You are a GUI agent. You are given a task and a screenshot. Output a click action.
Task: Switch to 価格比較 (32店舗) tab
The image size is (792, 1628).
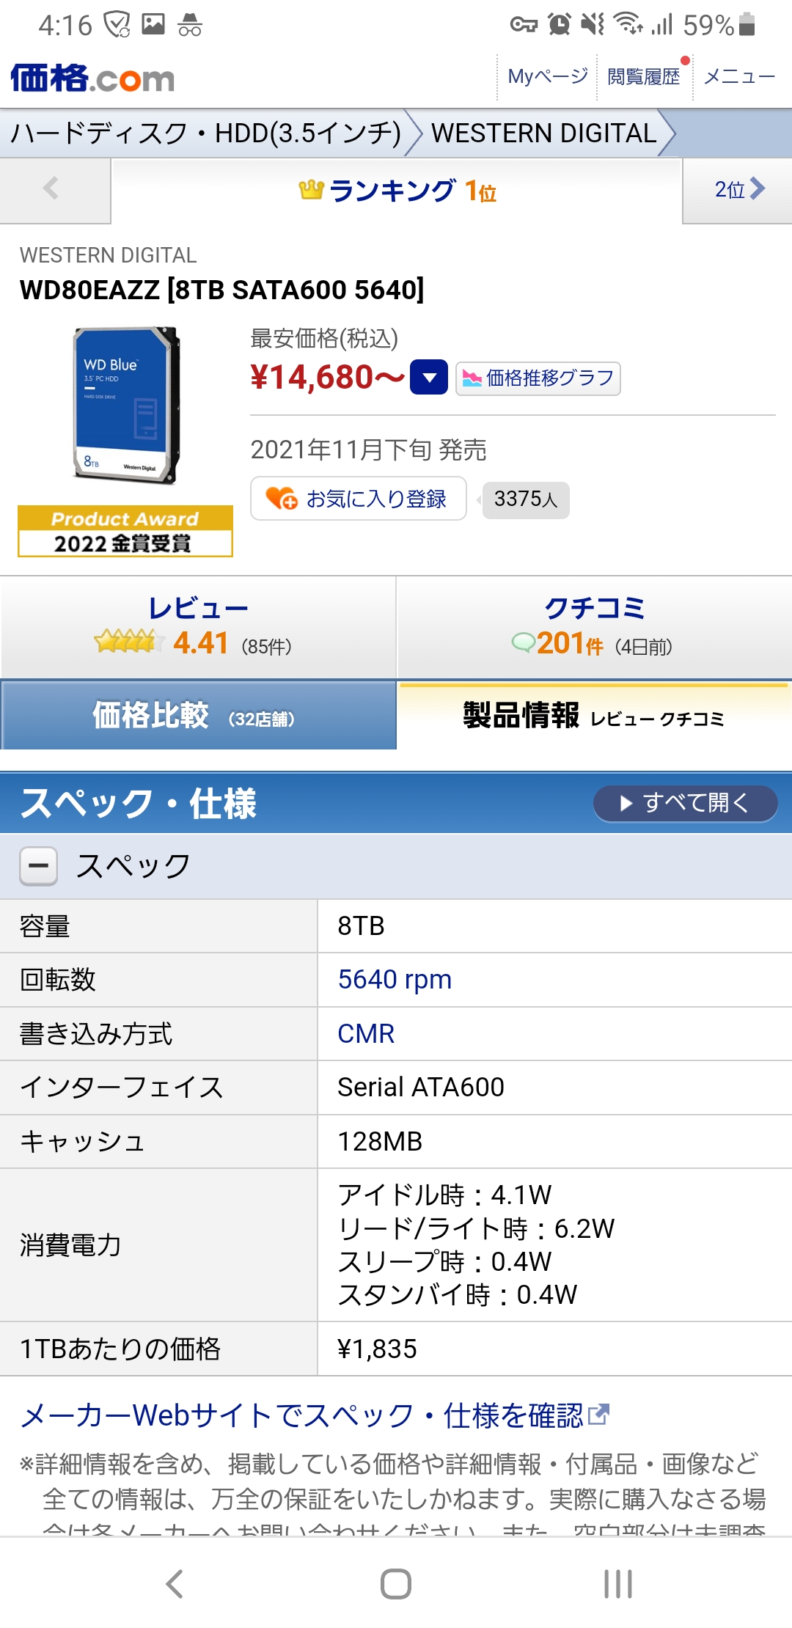[198, 716]
